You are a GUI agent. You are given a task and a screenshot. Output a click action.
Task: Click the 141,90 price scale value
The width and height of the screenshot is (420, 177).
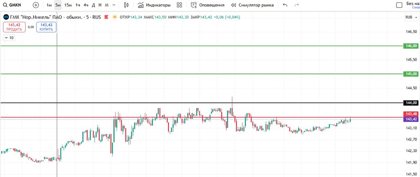tap(412, 163)
